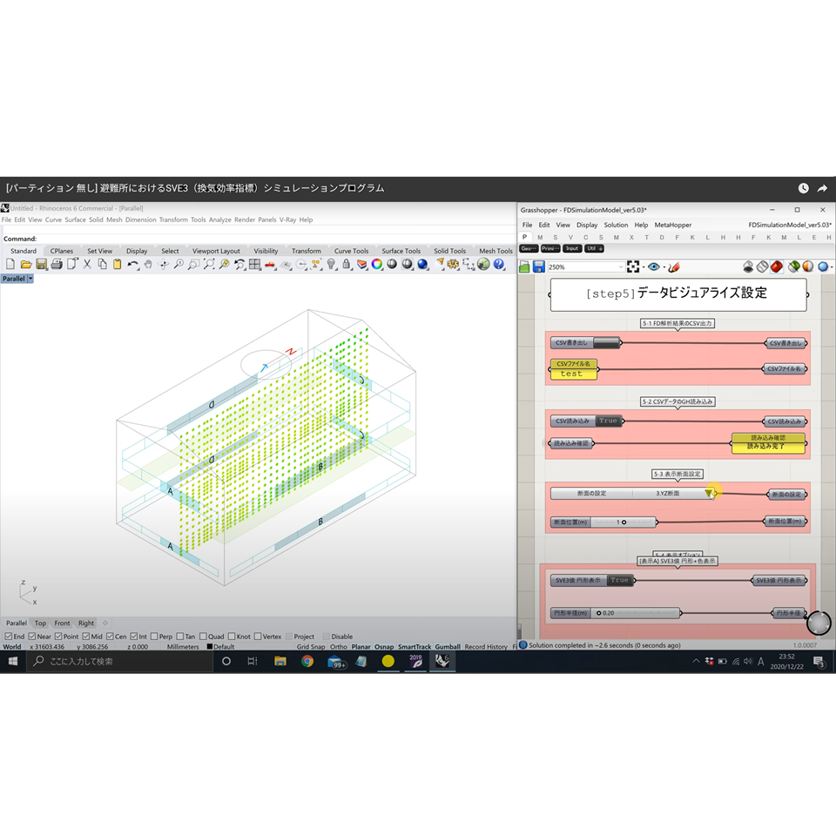
Task: Uncheck the Near osnap checkbox
Action: (x=31, y=637)
